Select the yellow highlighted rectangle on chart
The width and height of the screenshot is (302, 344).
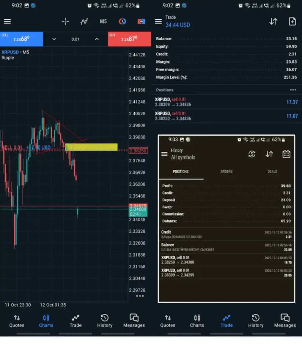coord(91,147)
